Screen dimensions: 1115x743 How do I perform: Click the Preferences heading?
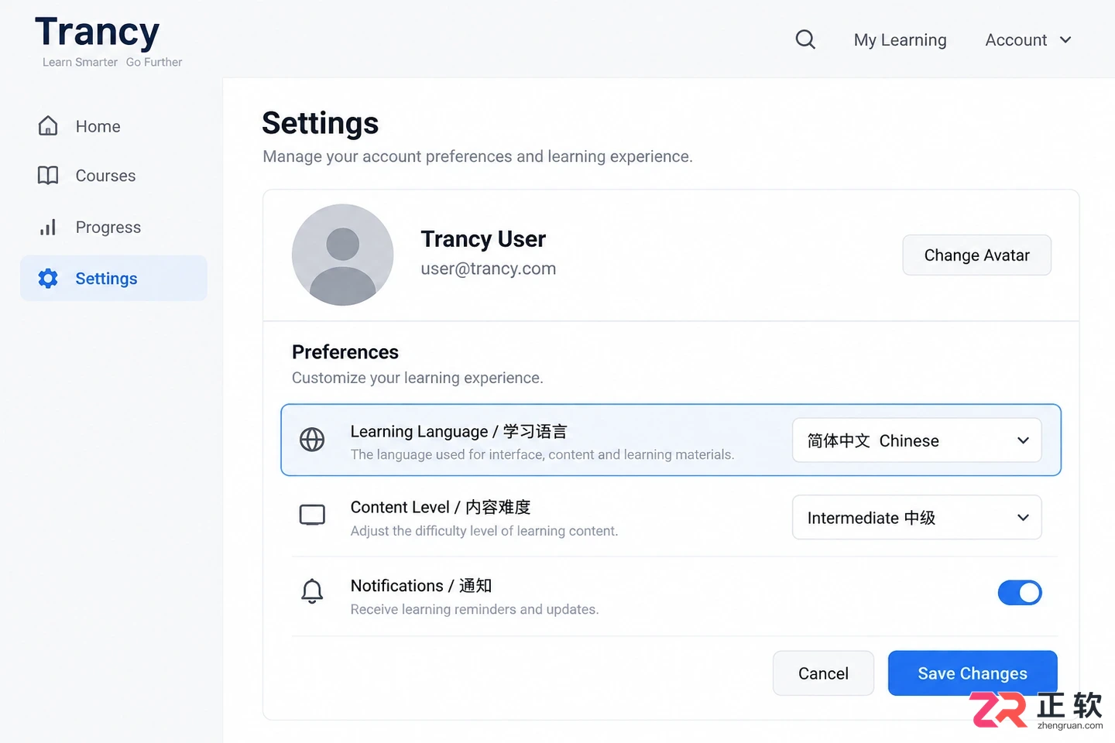[345, 352]
